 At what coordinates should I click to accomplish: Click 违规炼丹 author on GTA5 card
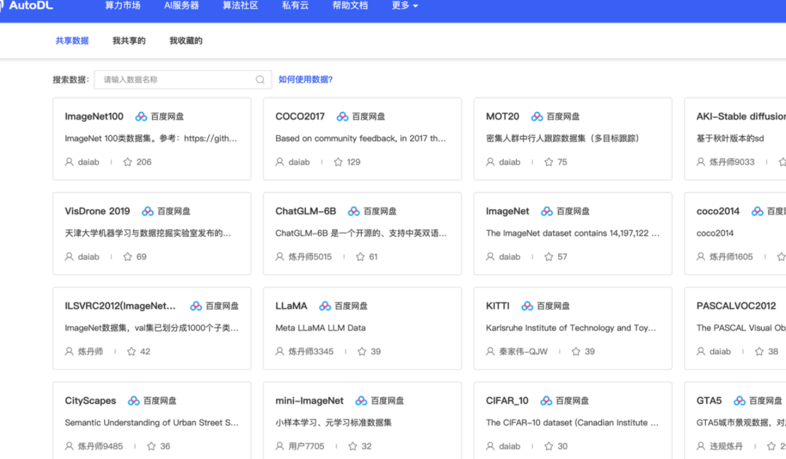[x=726, y=446]
